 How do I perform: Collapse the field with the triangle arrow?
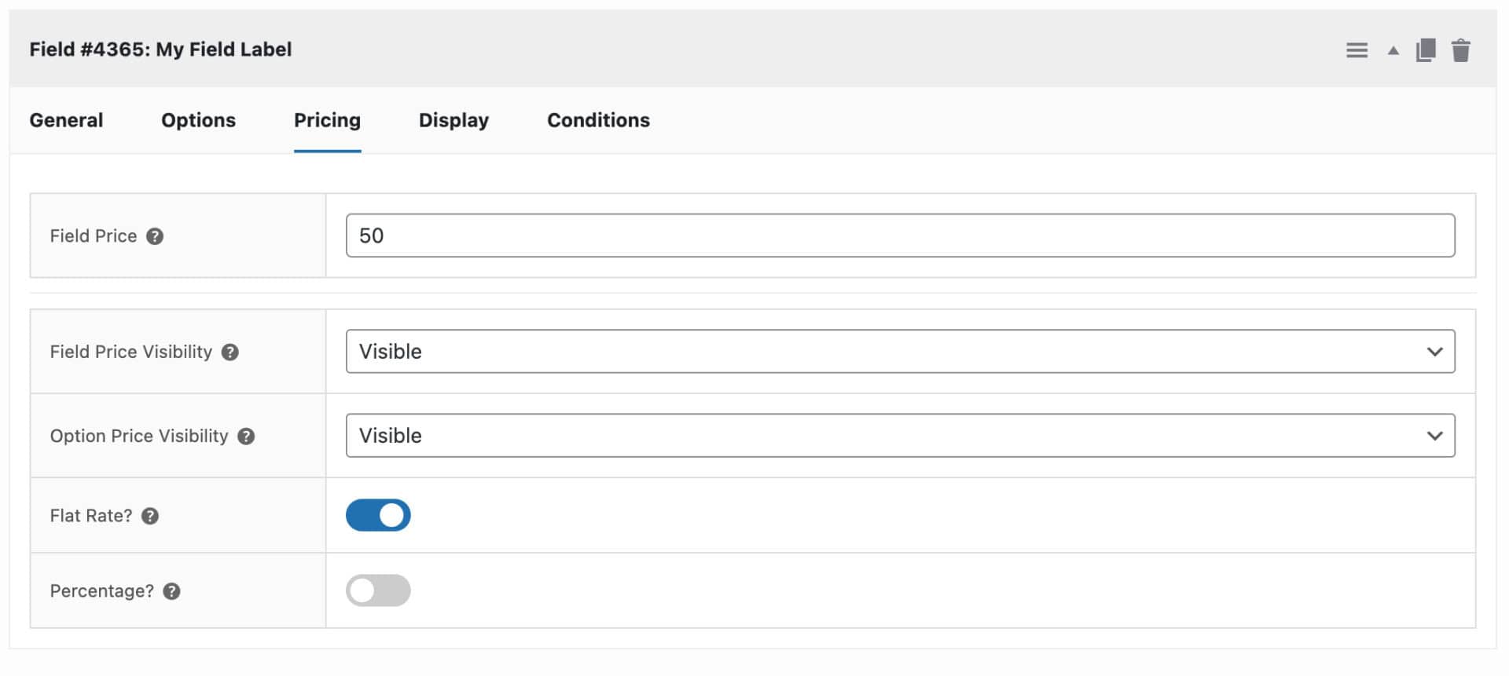(x=1393, y=50)
